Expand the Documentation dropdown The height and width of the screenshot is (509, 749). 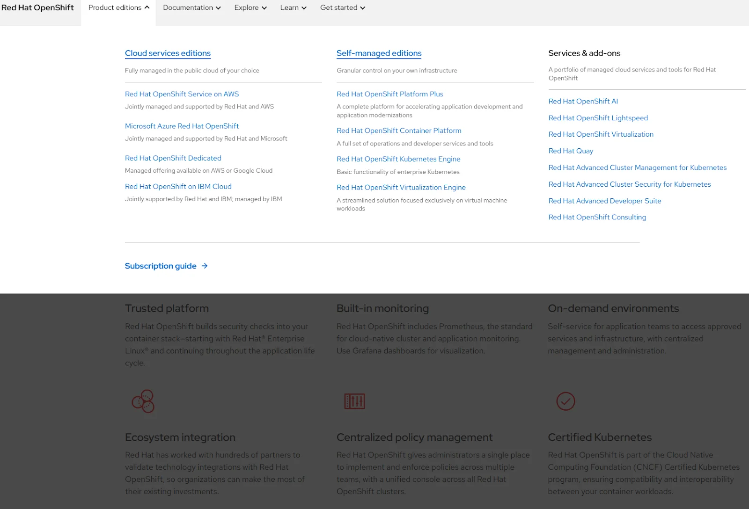point(191,8)
